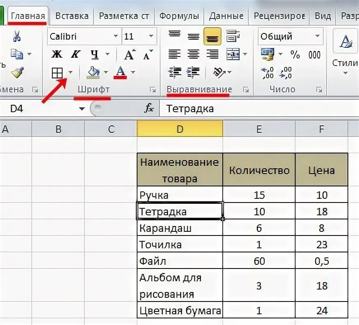Apply red font color (A icon)

click(121, 73)
